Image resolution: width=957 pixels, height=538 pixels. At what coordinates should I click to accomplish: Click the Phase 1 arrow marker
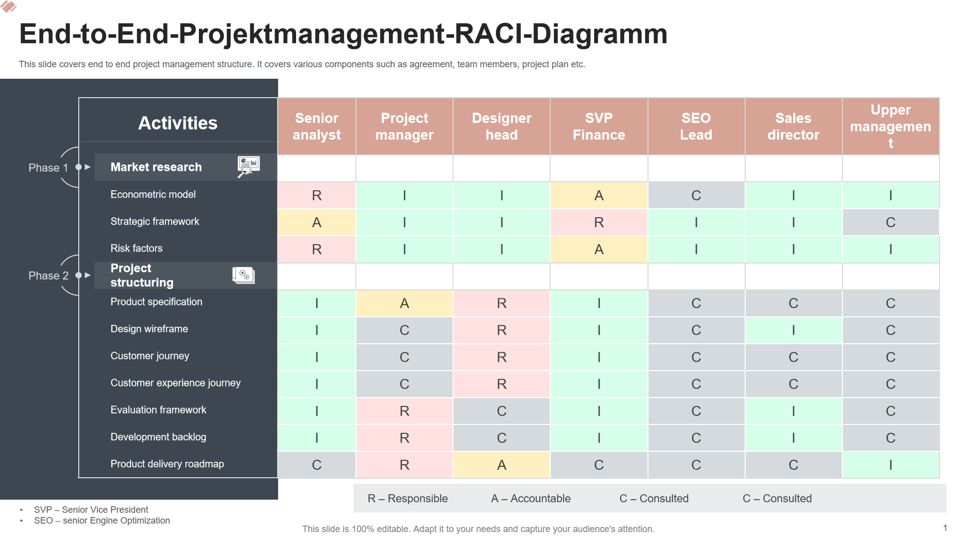pos(87,167)
